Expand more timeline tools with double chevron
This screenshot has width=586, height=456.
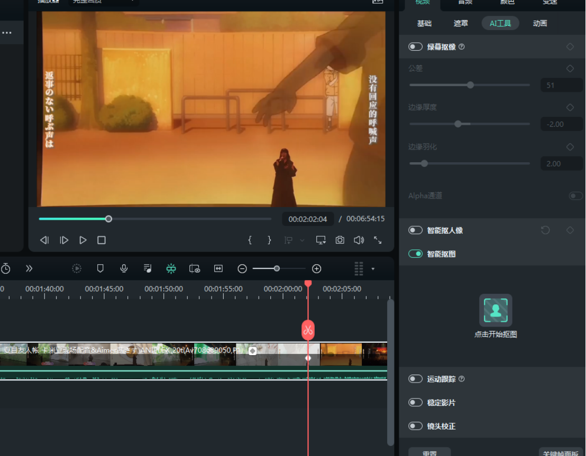29,268
